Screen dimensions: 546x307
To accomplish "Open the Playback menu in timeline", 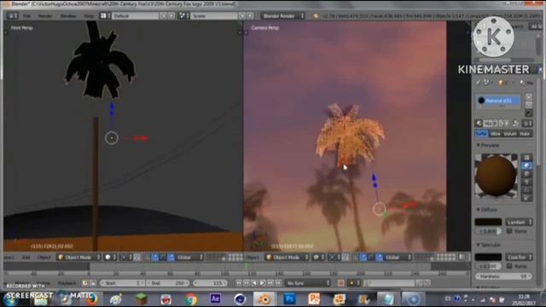I will tap(67, 283).
